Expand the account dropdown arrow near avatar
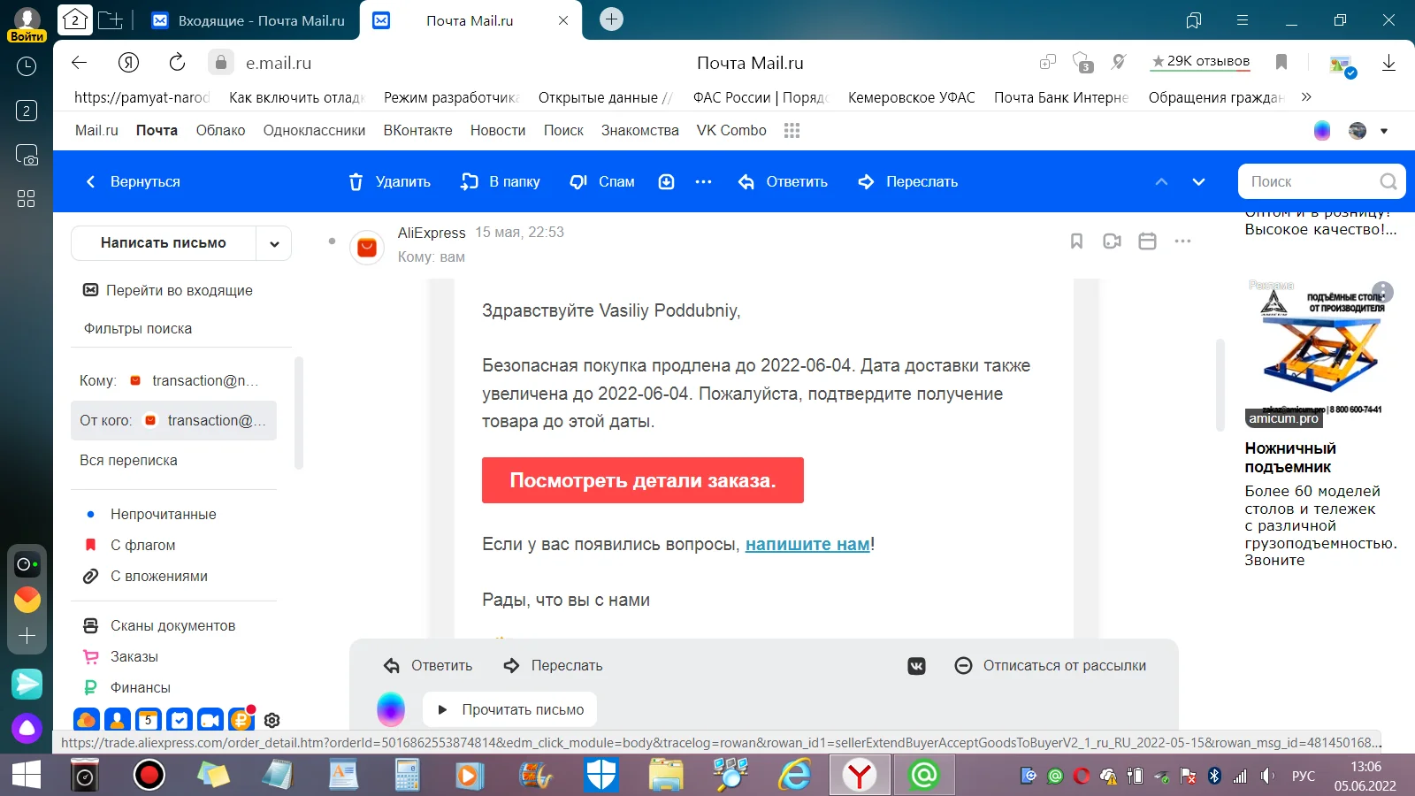 [1384, 131]
